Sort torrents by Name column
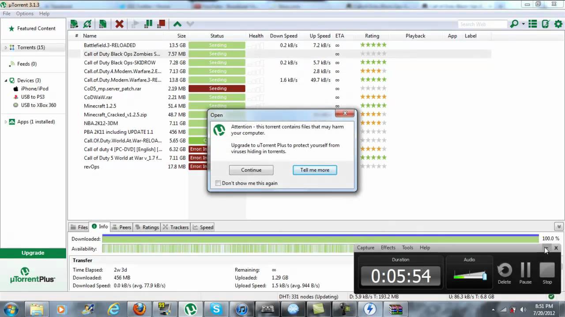The width and height of the screenshot is (565, 317). point(90,36)
